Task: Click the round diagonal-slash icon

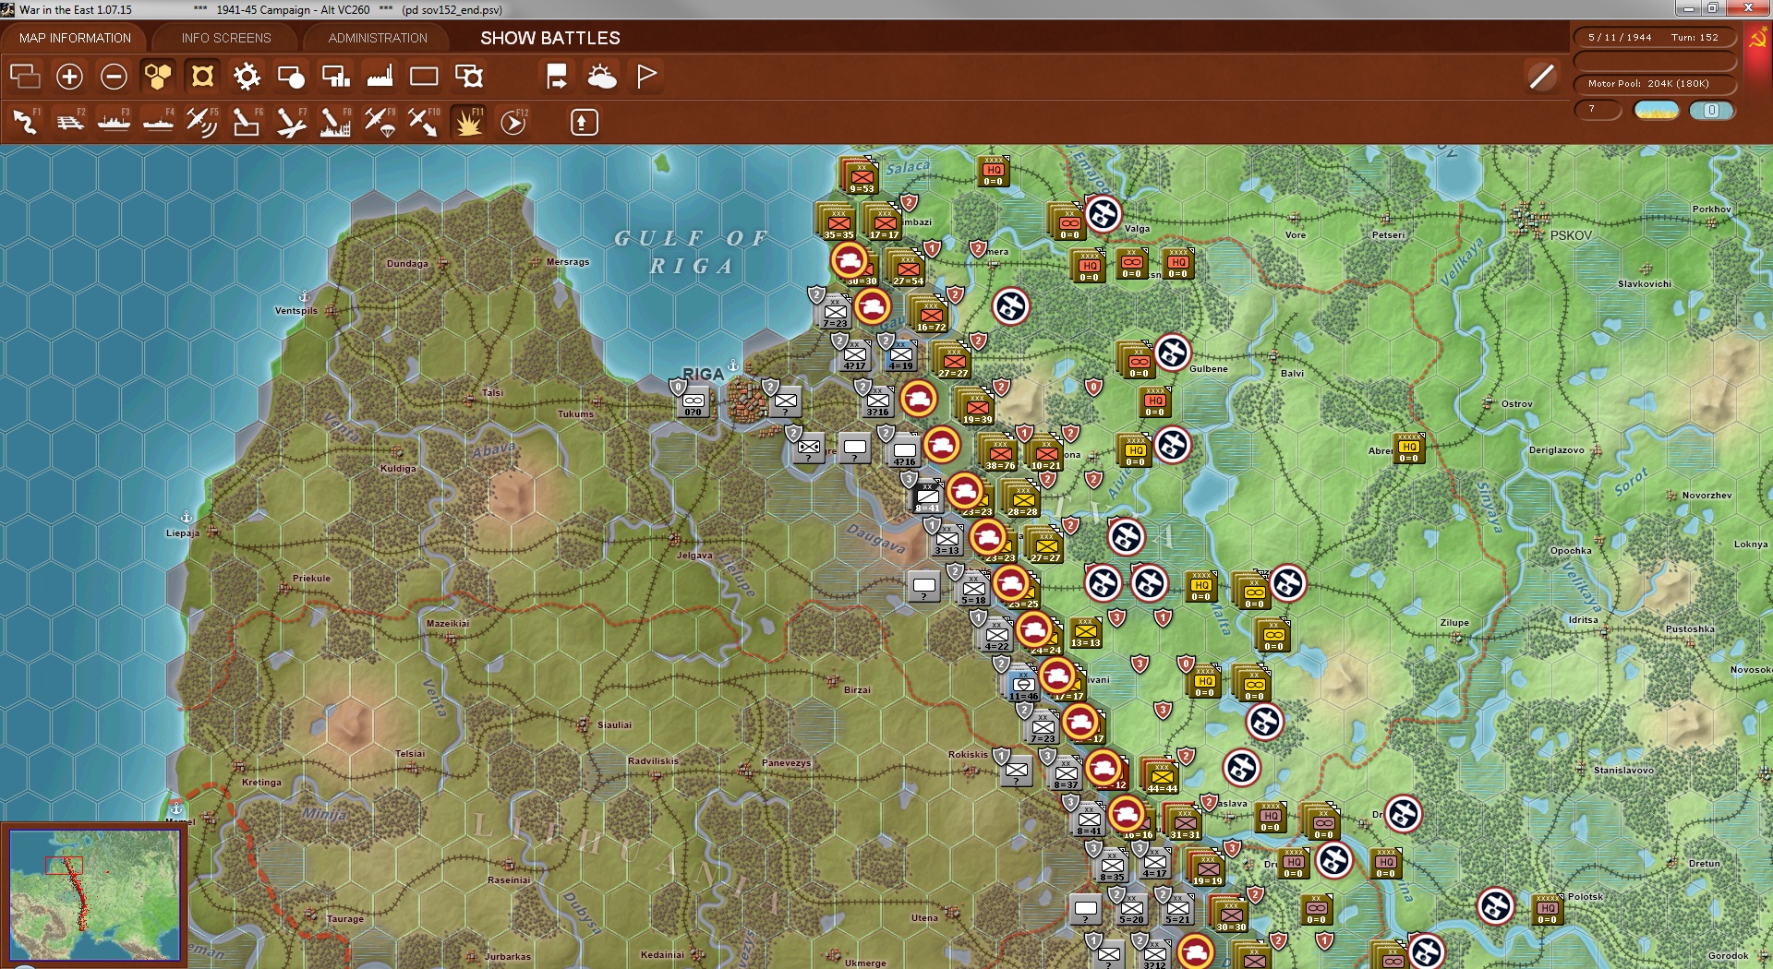Action: click(1541, 77)
